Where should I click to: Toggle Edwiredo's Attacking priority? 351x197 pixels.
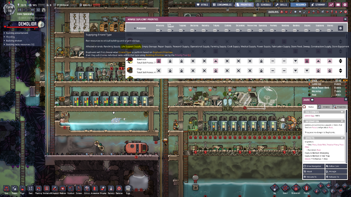[x=159, y=61]
